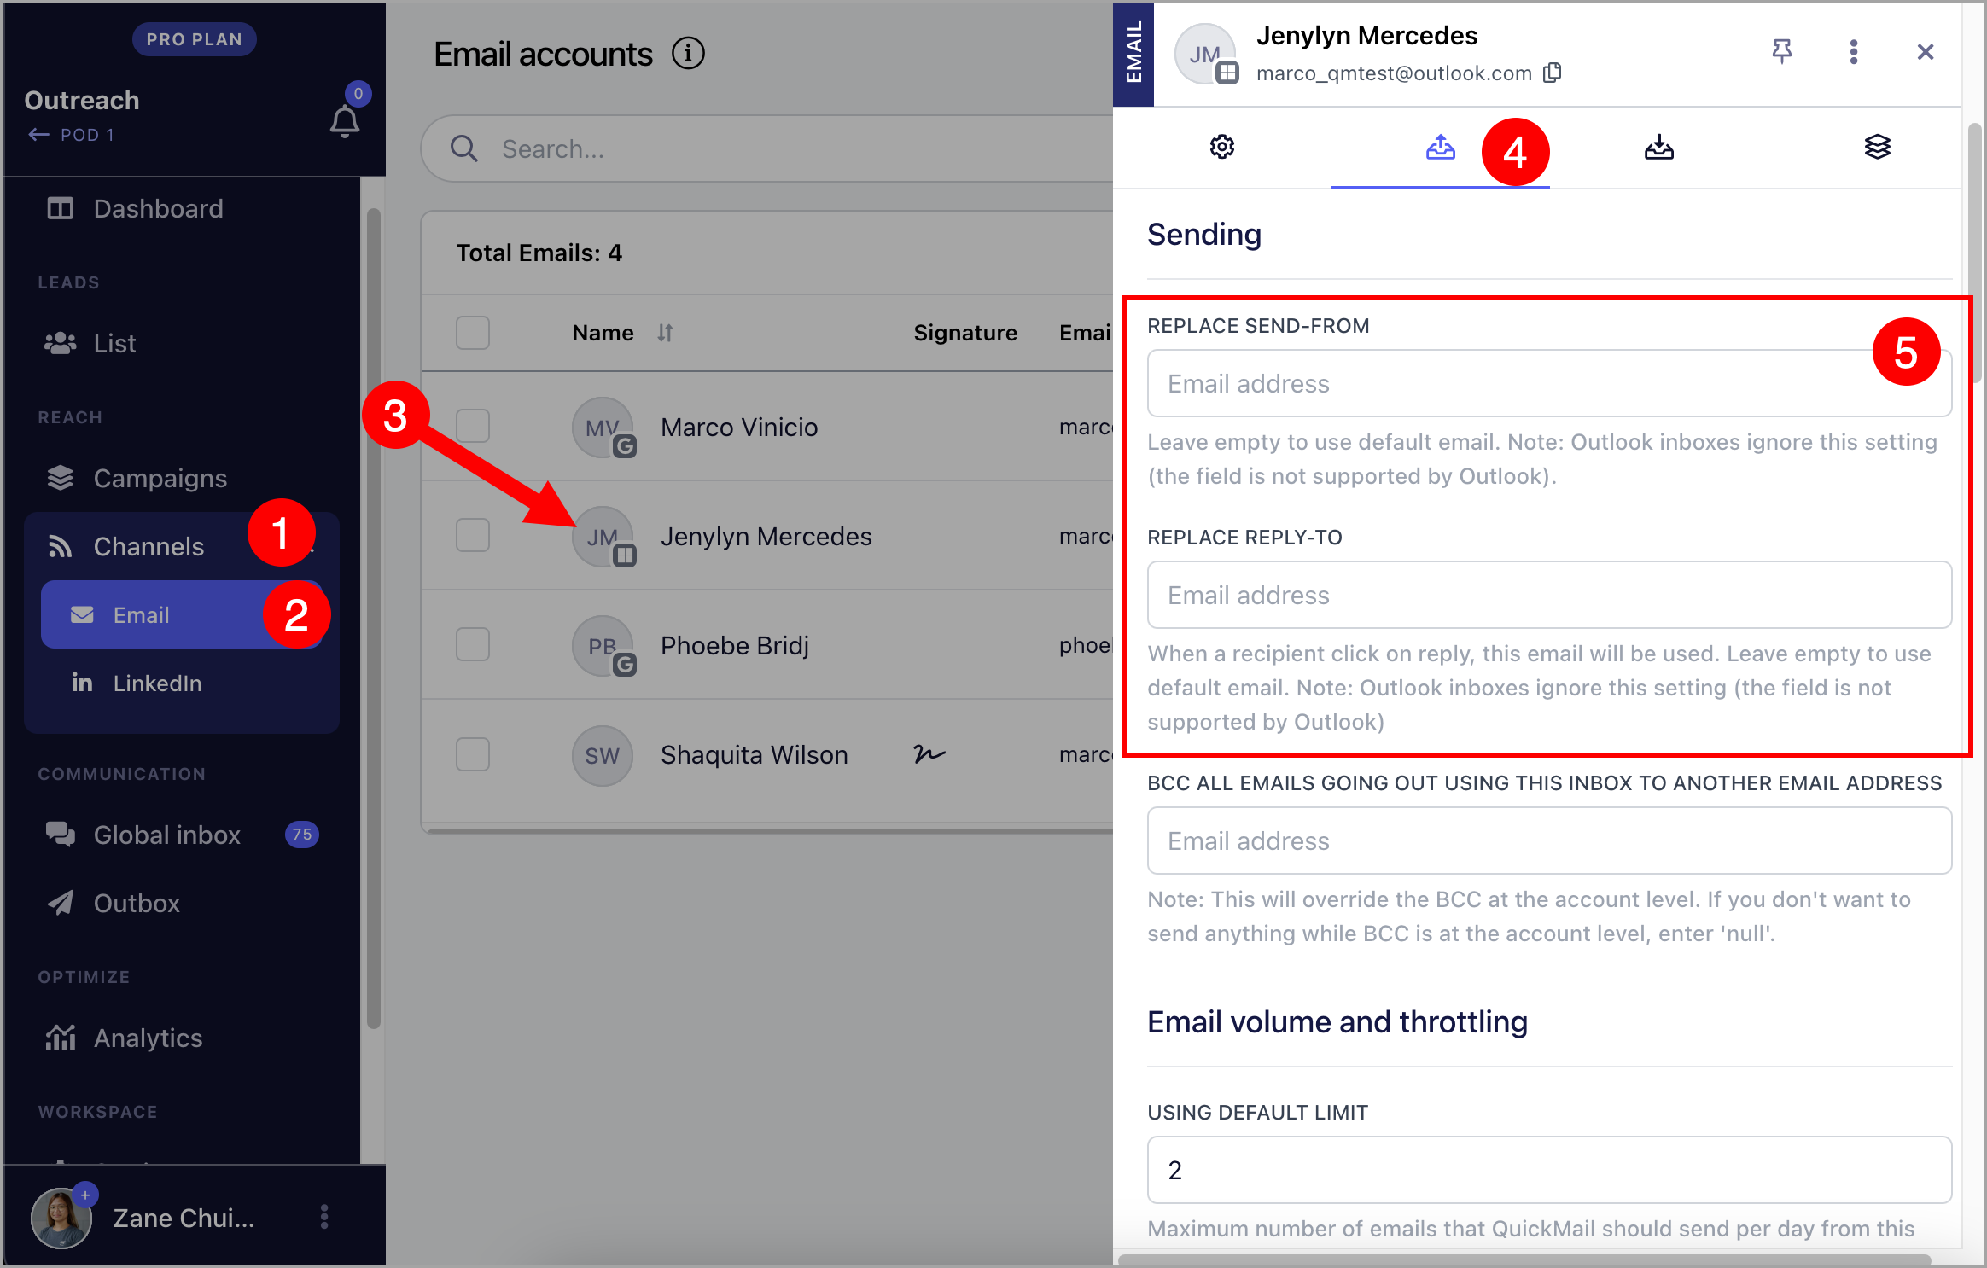Click the Signature column header
The width and height of the screenshot is (1987, 1268).
point(965,333)
